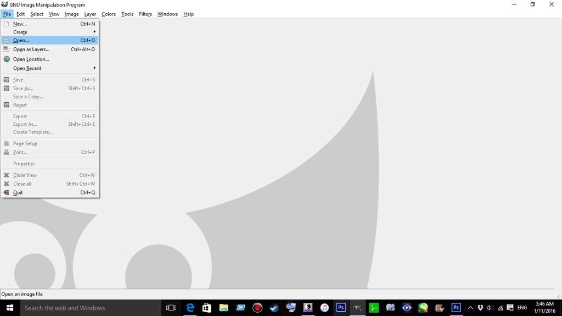Open the Help menu
This screenshot has width=562, height=316.
click(189, 14)
